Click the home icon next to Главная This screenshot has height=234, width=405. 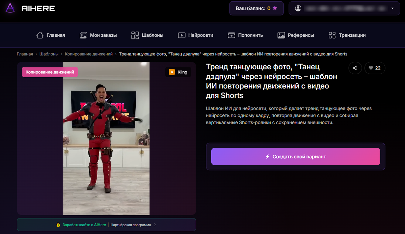click(40, 35)
